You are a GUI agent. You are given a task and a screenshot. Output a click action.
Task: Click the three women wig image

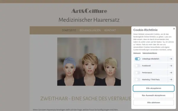(x=89, y=62)
